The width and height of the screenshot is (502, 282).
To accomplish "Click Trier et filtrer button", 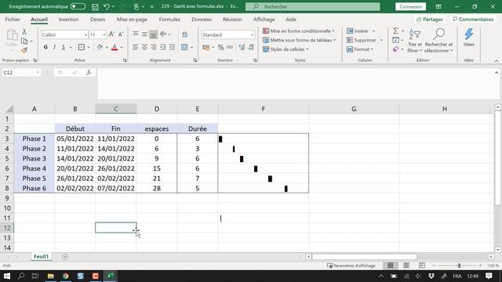I will coord(415,41).
